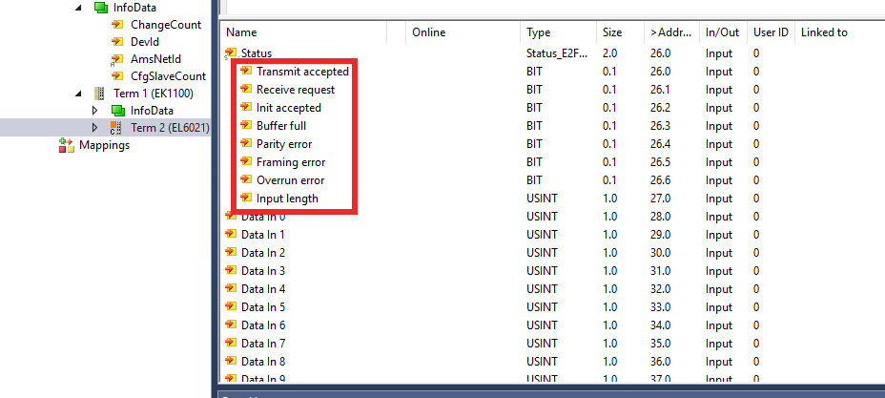Click address 30.0 in Data In 2 row
Screen dimensions: 885x398
(x=660, y=253)
